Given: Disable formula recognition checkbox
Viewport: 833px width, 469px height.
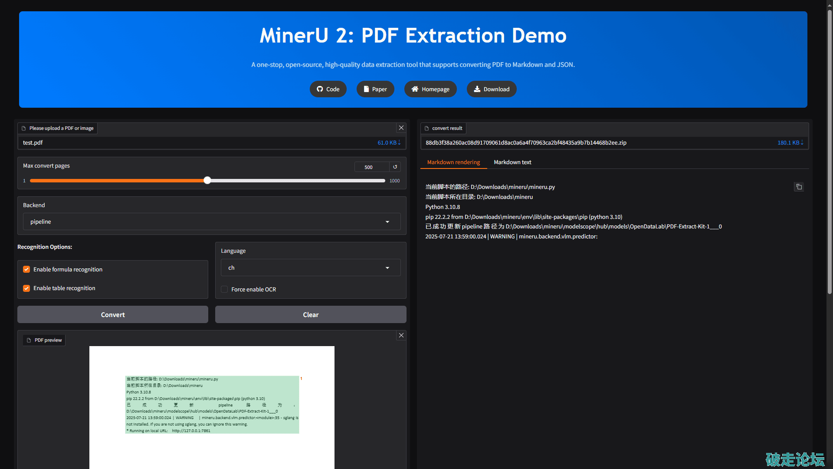Looking at the screenshot, I should (26, 269).
